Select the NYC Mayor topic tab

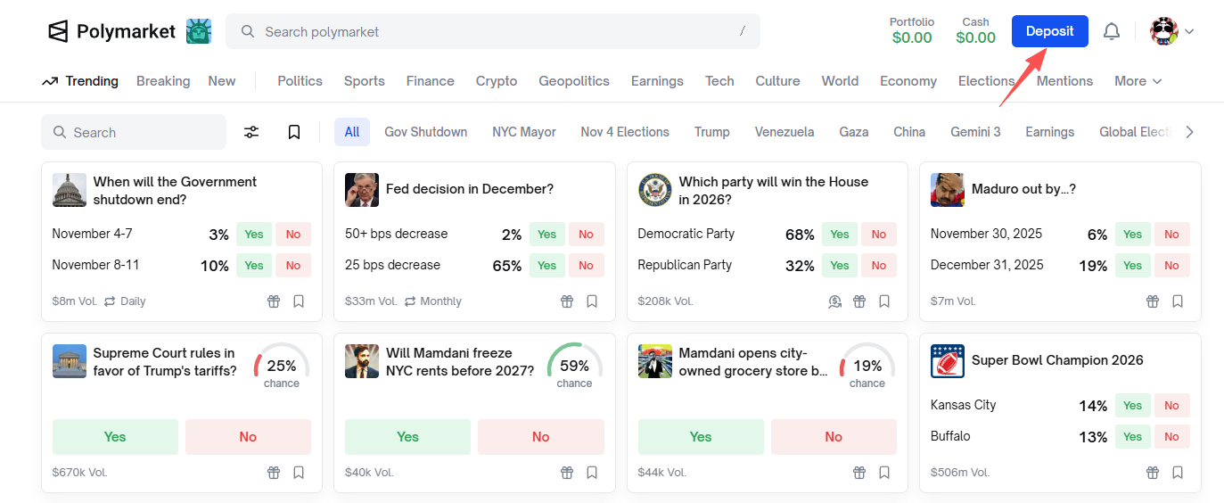tap(523, 132)
